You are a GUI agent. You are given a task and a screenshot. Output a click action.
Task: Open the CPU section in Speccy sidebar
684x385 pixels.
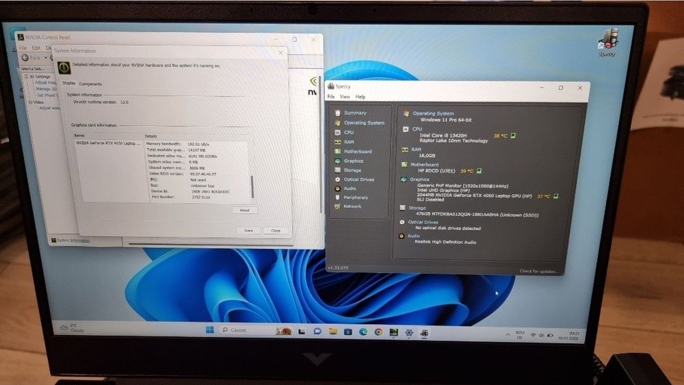pyautogui.click(x=349, y=132)
